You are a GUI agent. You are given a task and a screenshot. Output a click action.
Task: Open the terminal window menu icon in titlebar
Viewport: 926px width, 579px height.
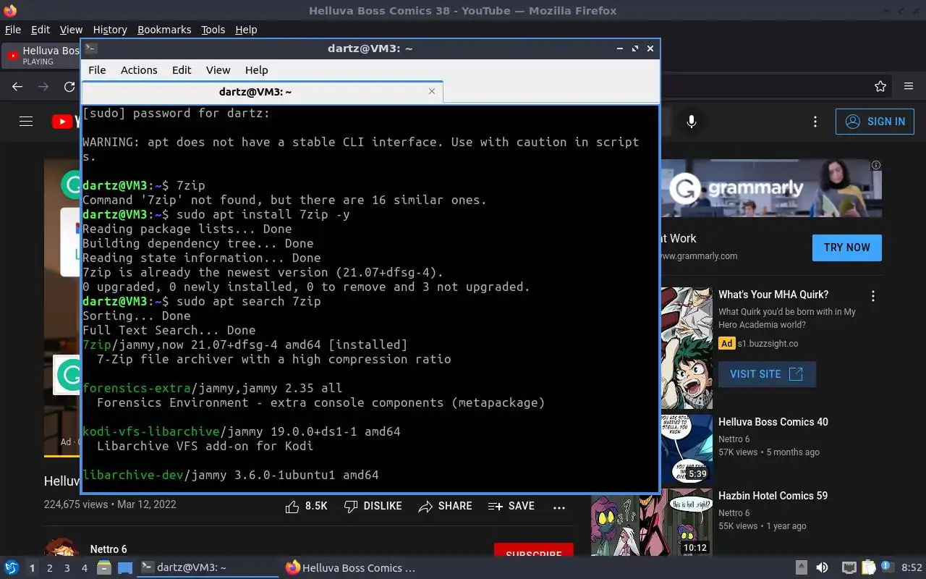click(90, 48)
